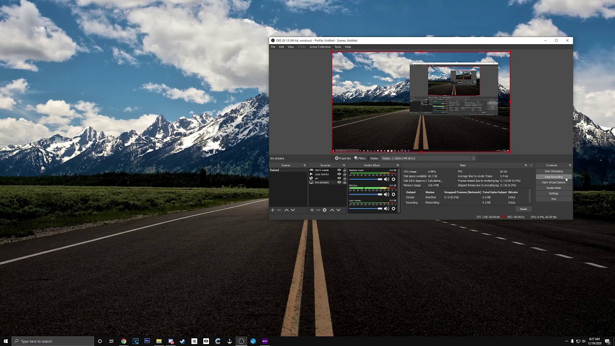Pop out the Sources dock

pos(344,165)
